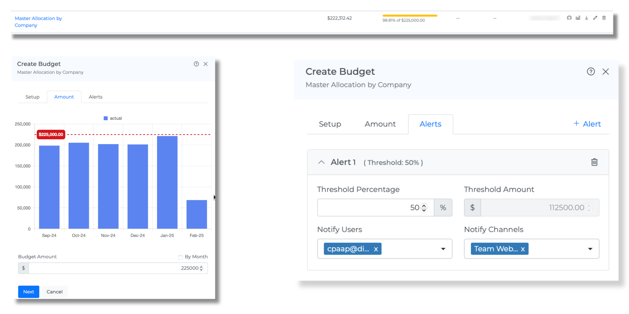Enable the By Month checkbox

(x=180, y=257)
